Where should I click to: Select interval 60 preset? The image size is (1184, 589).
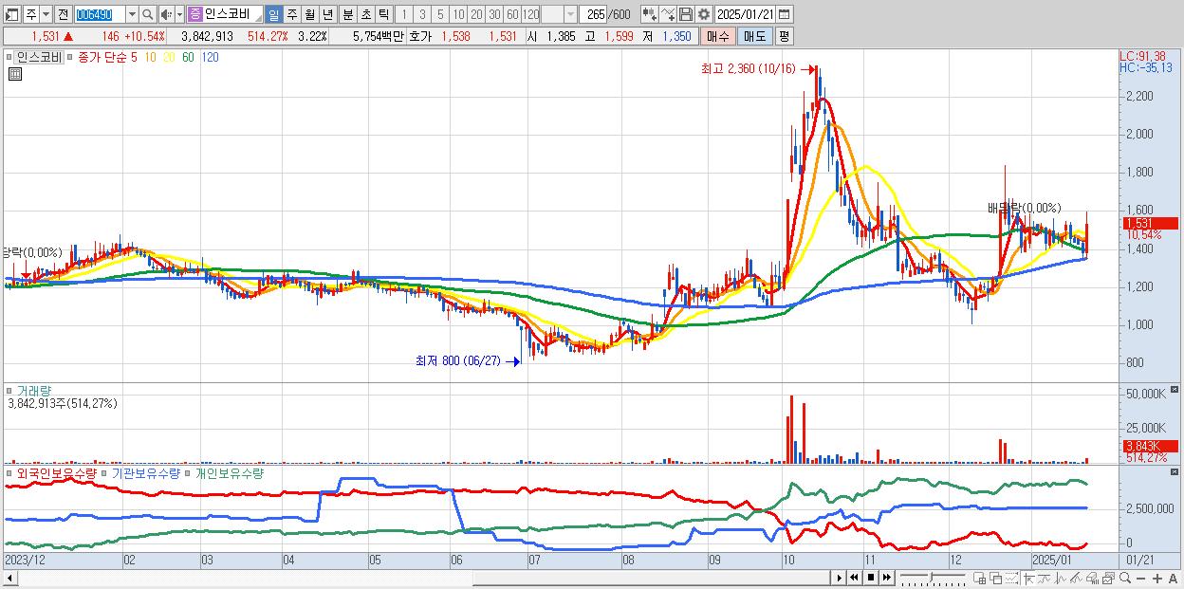pos(512,14)
